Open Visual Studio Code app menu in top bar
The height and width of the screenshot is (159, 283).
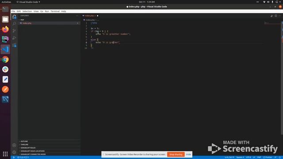(x=28, y=2)
